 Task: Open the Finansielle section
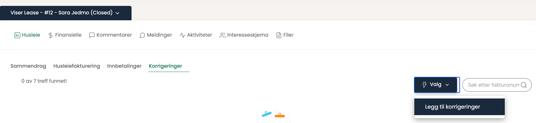(65, 35)
